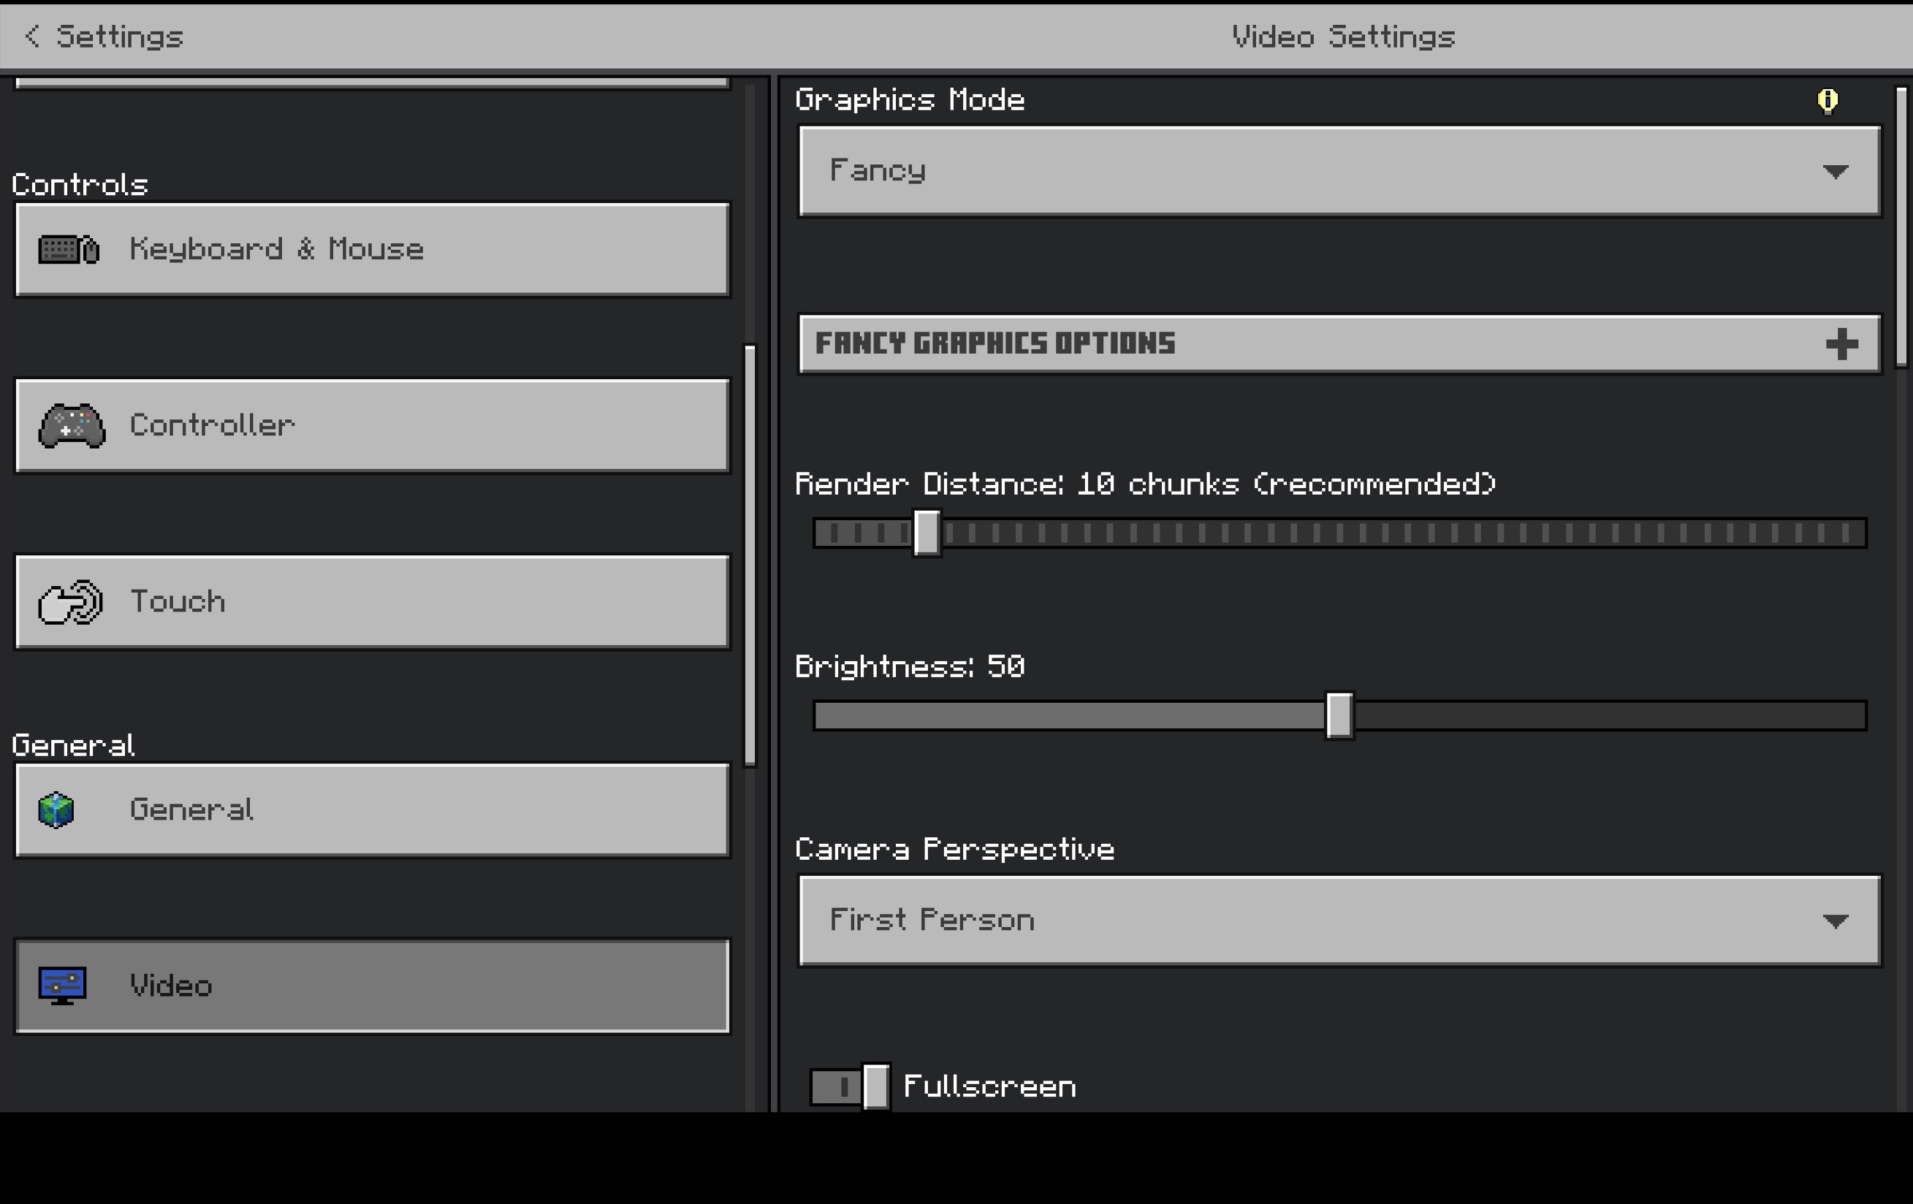1913x1204 pixels.
Task: Click the Video monitor icon
Action: point(63,986)
